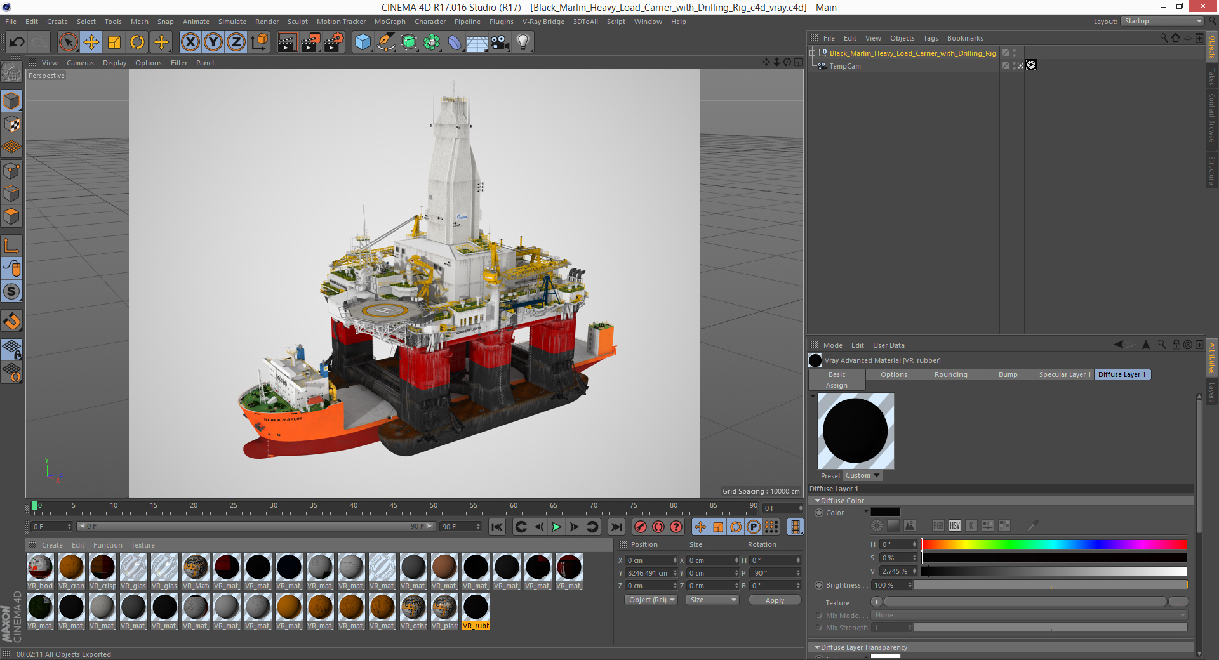Click Record Active Objects button
The width and height of the screenshot is (1219, 660).
pos(641,527)
